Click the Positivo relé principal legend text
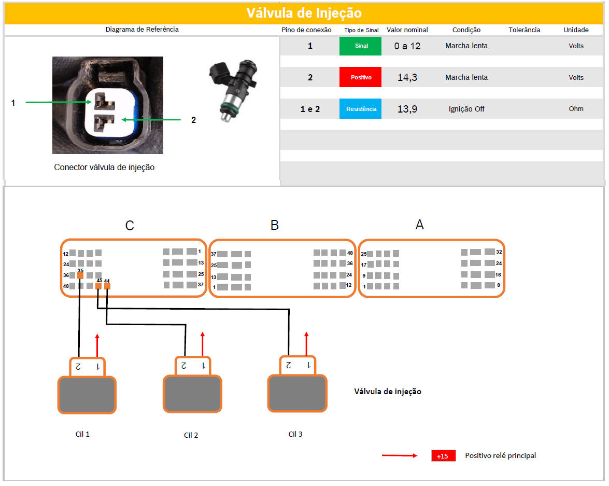This screenshot has height=486, width=609. point(500,456)
